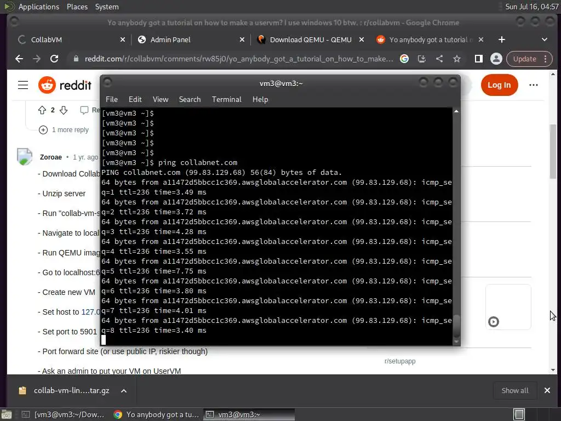Share this page via share icon
This screenshot has width=561, height=421.
pyautogui.click(x=439, y=59)
